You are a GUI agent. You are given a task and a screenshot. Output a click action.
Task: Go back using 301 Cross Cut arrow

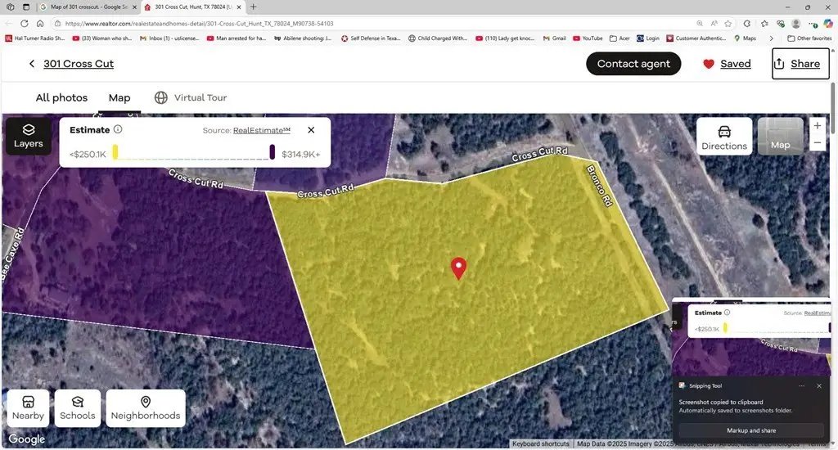[x=32, y=64]
